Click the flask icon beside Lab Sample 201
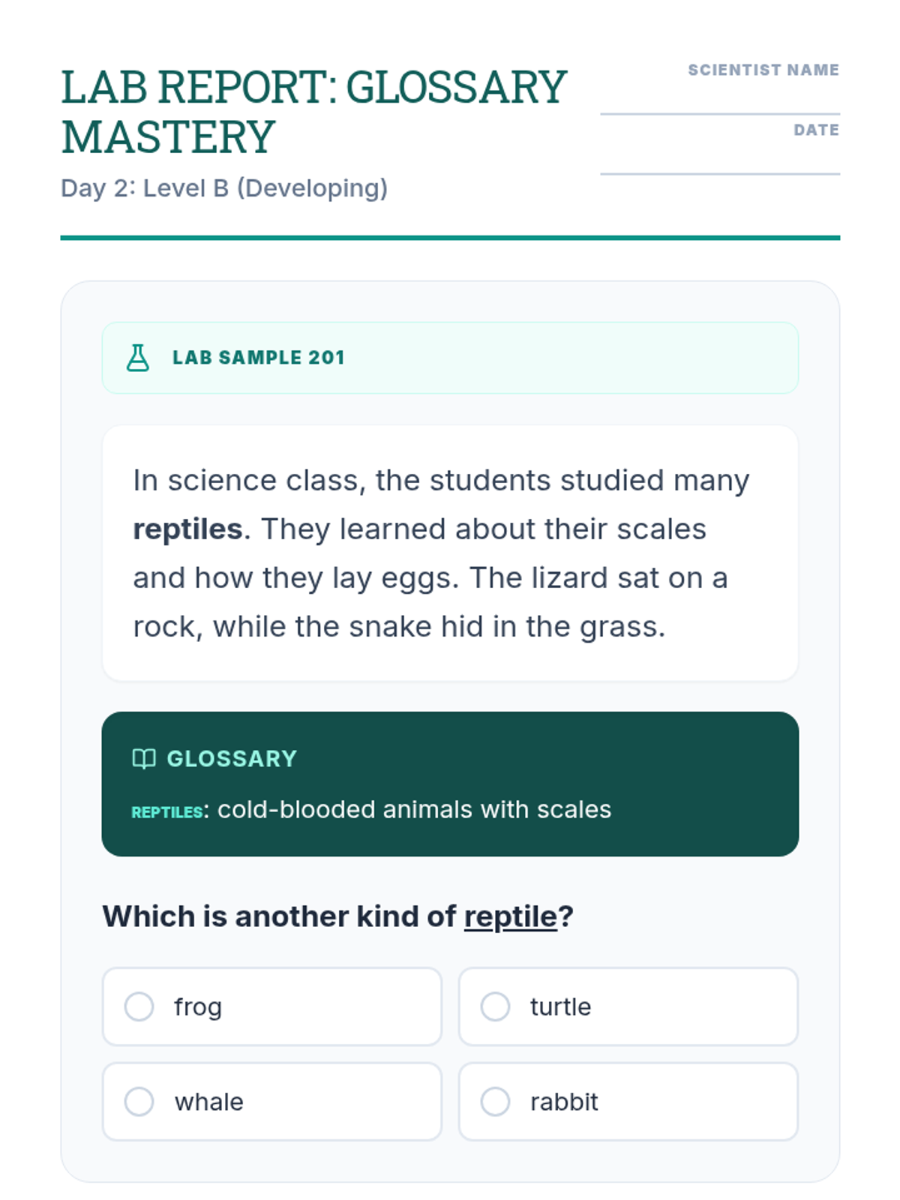 point(138,358)
